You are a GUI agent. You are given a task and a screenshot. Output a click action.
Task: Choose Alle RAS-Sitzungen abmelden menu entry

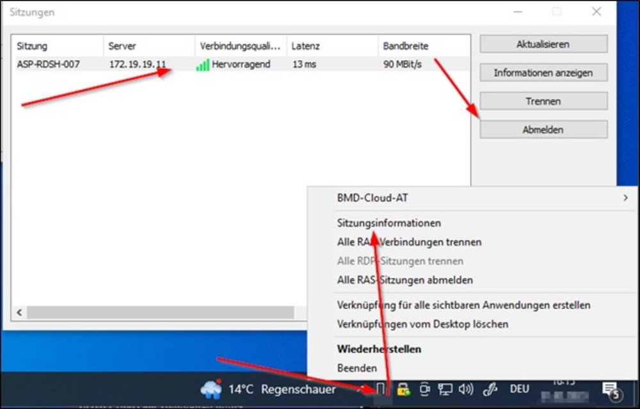pyautogui.click(x=404, y=280)
